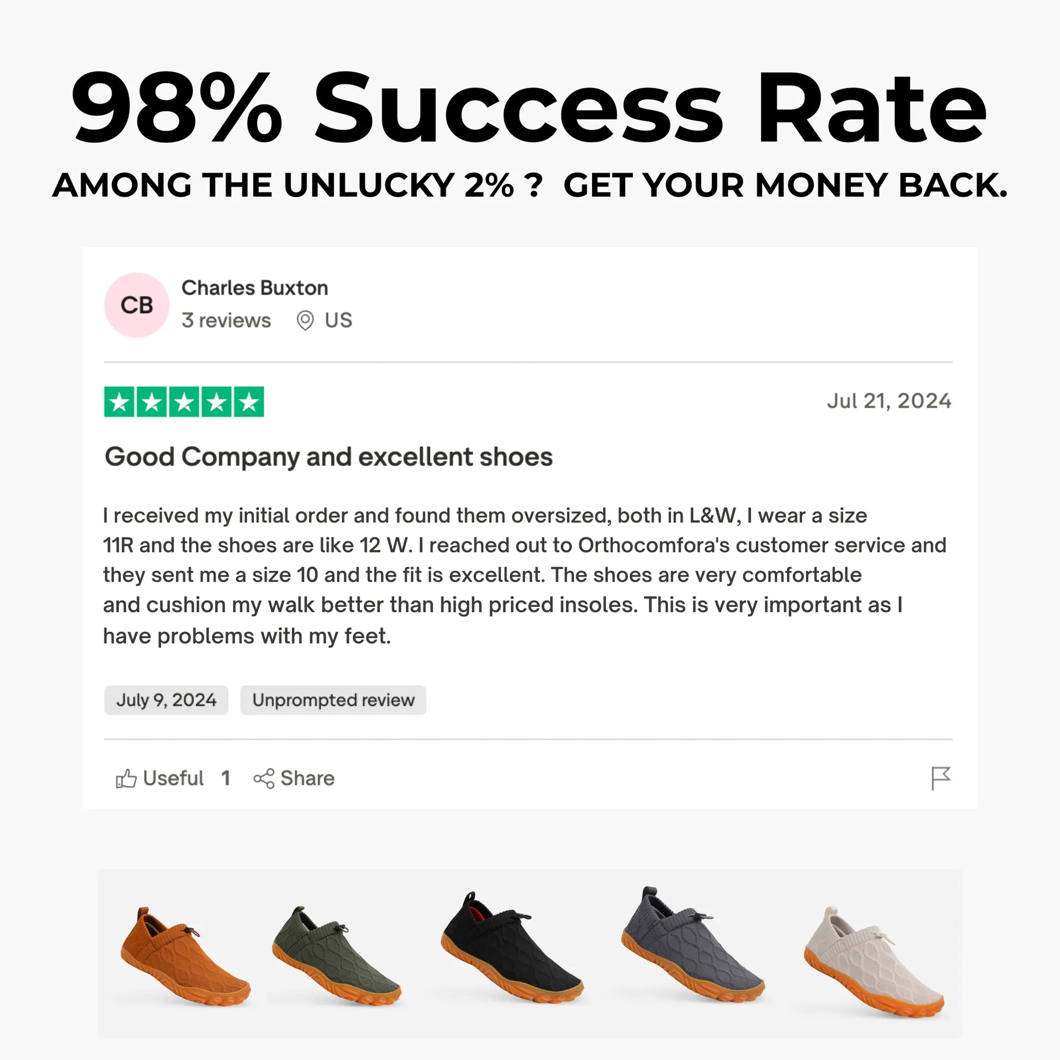Click the location pin icon beside US
Screen dimensions: 1060x1060
click(x=305, y=320)
